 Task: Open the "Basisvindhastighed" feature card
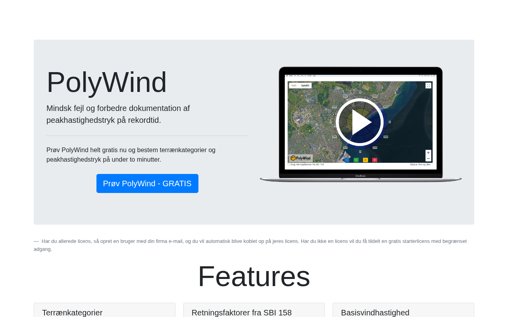(403, 310)
